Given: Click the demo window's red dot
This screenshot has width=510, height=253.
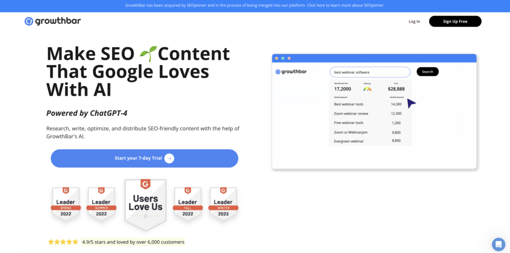Looking at the screenshot, I should pos(289,58).
